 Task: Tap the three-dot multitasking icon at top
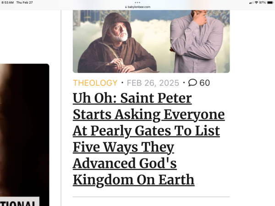click(x=137, y=3)
